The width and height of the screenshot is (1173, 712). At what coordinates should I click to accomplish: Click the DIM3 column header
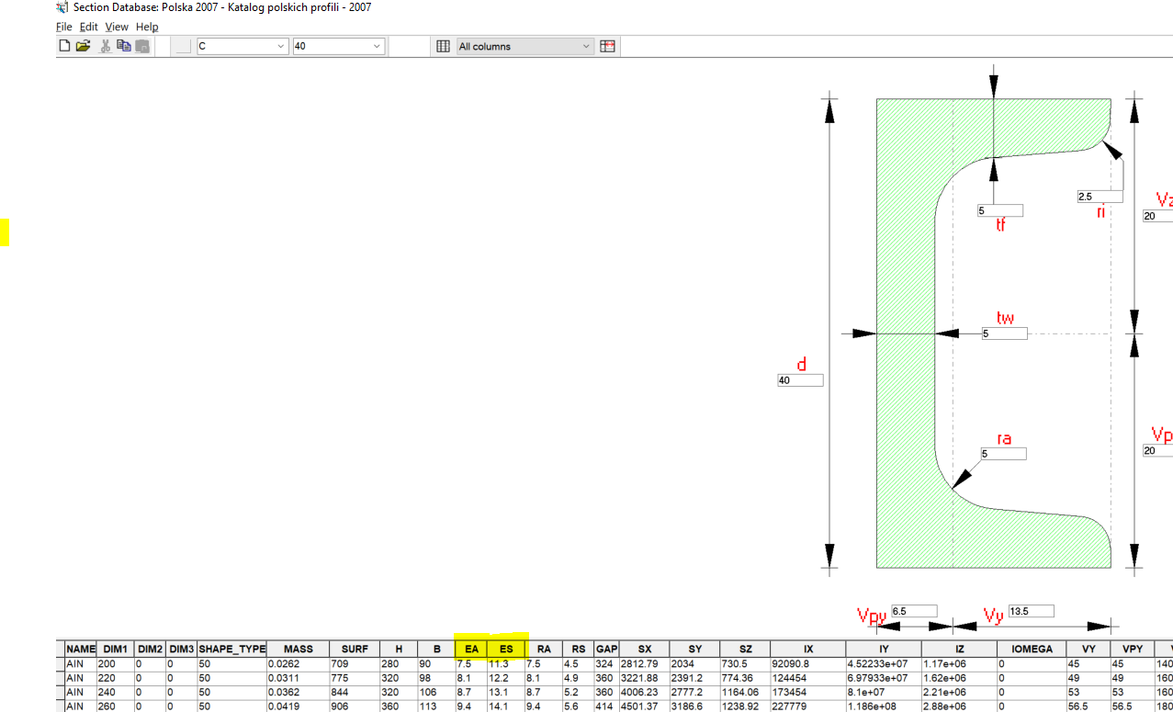(182, 649)
